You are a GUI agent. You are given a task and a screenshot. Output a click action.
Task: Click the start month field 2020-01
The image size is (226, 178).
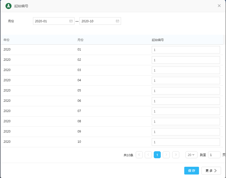51,21
